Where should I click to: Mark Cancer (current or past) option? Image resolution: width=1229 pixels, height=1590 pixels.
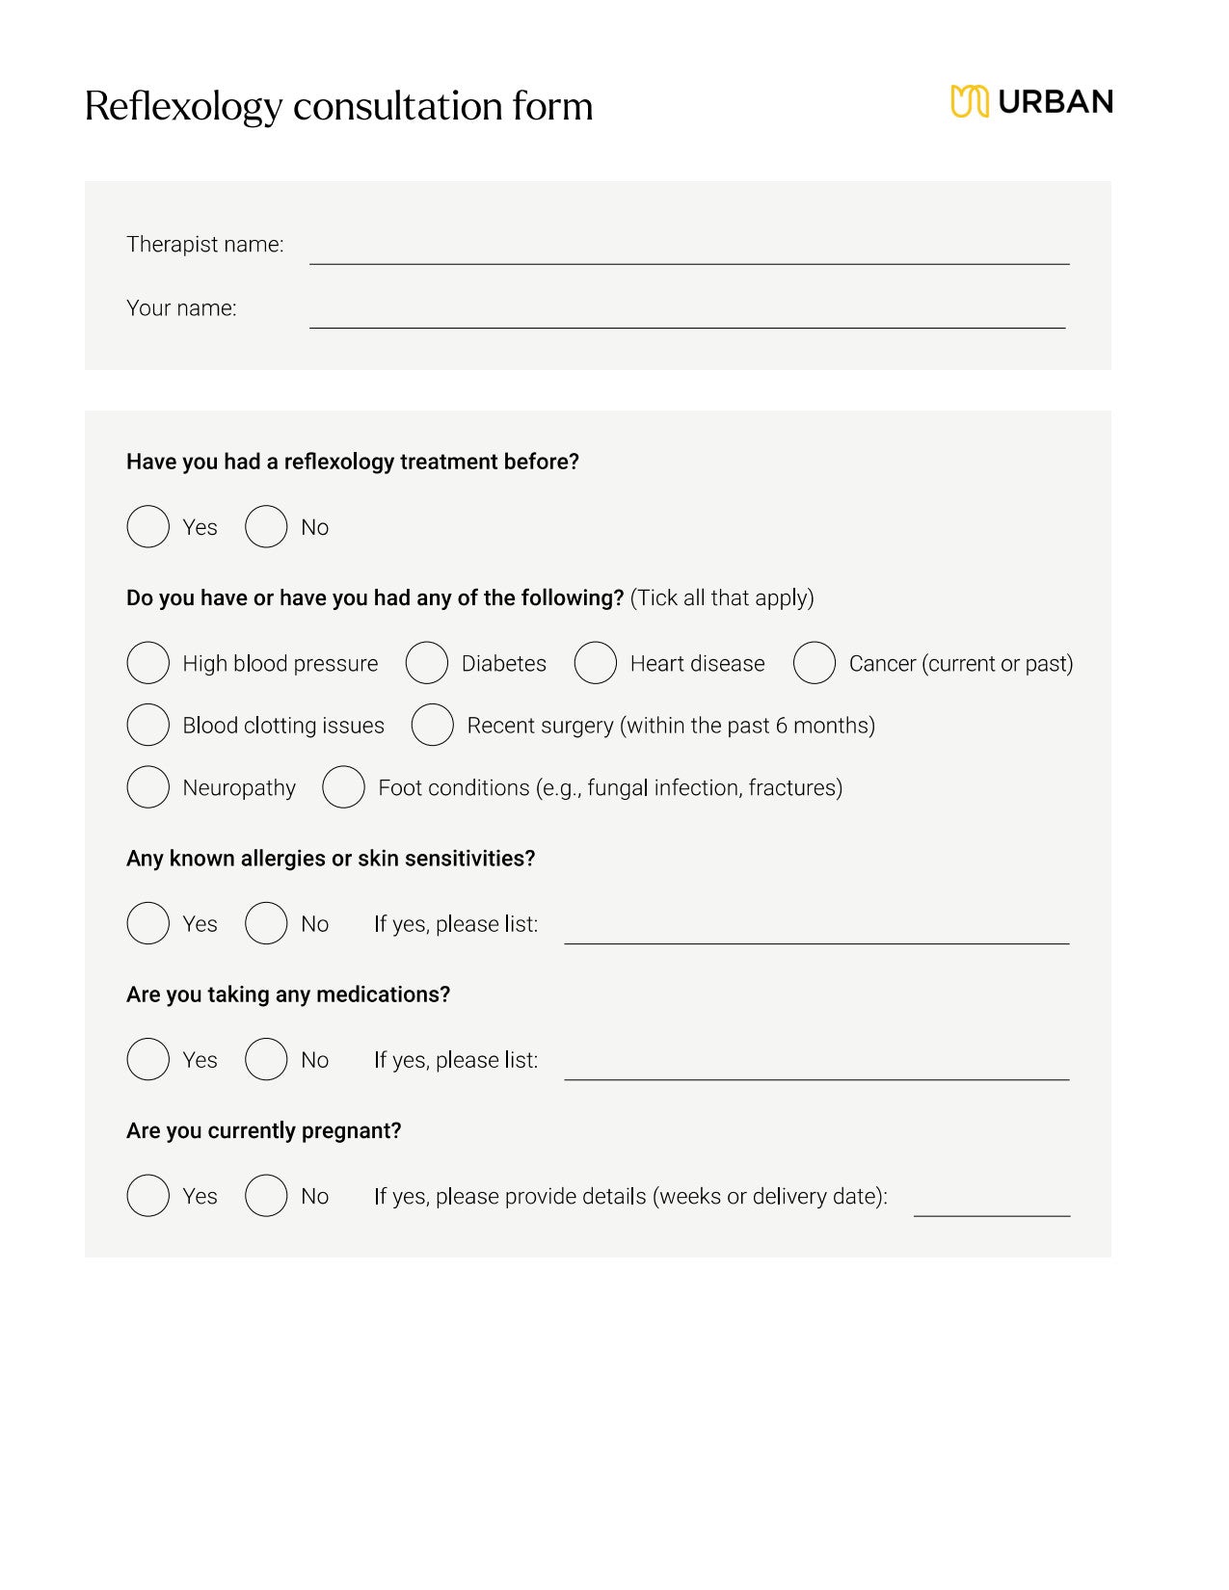[x=815, y=663]
